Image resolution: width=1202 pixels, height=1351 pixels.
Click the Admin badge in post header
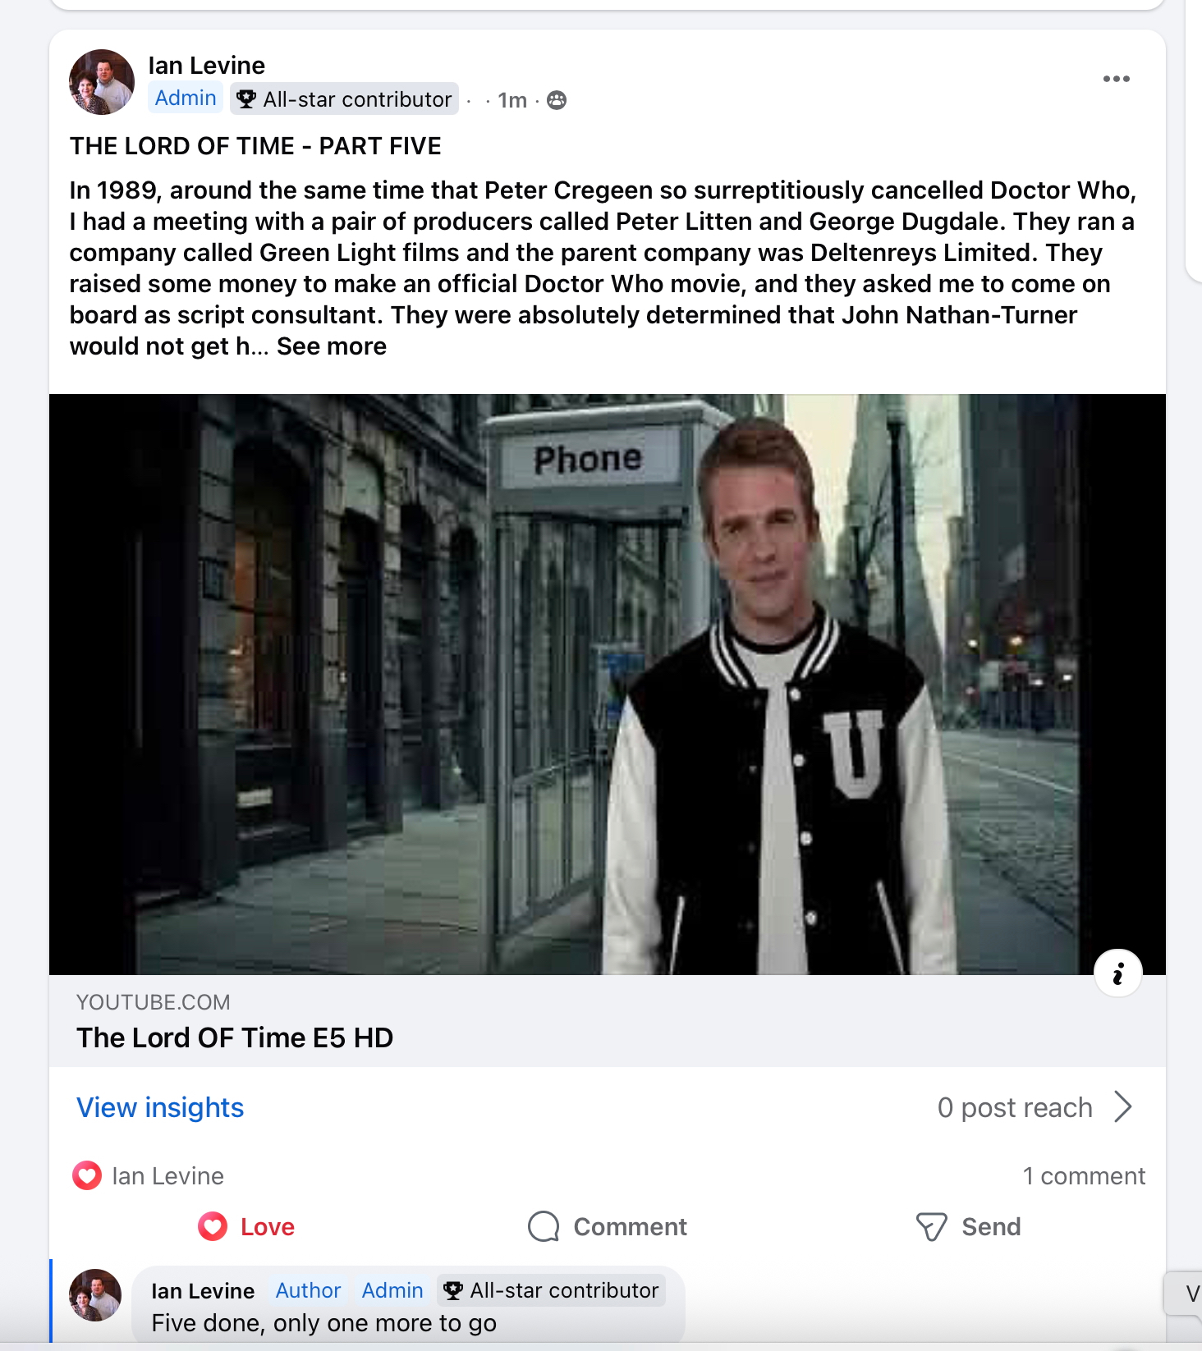coord(186,98)
